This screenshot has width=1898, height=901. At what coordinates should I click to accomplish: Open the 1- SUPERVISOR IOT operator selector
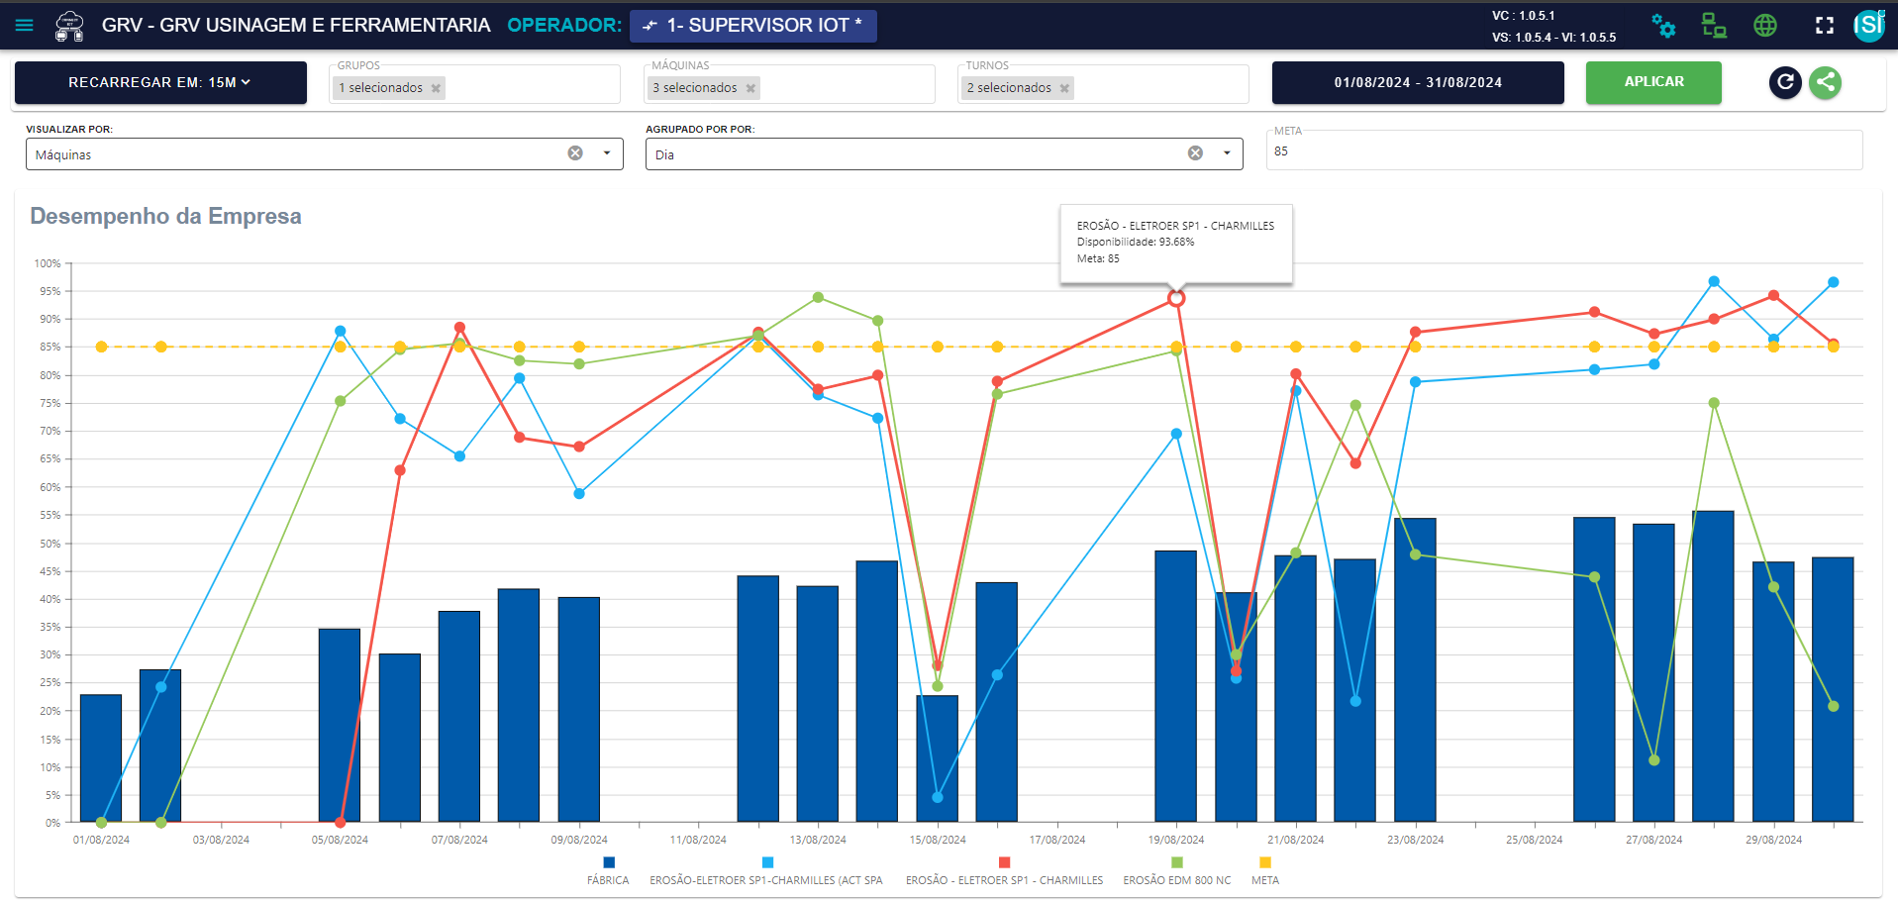tap(753, 25)
